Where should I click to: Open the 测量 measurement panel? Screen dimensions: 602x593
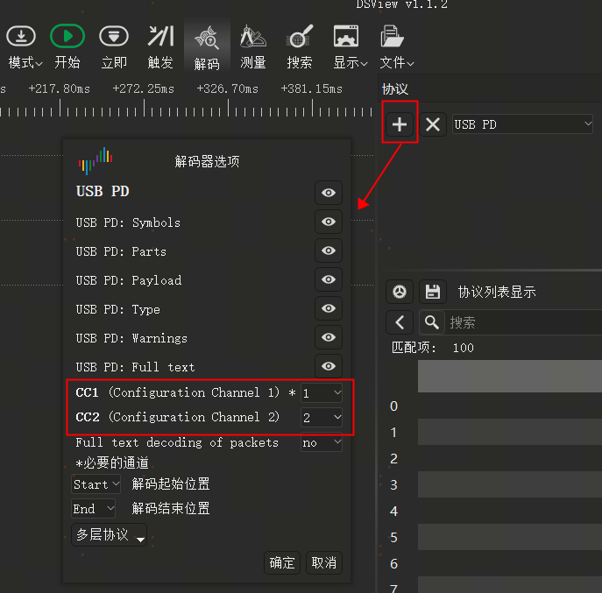(x=253, y=47)
